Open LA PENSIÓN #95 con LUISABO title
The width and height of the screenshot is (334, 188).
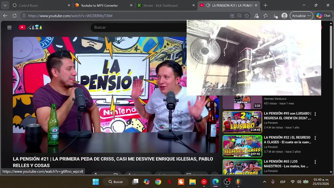pos(288,116)
